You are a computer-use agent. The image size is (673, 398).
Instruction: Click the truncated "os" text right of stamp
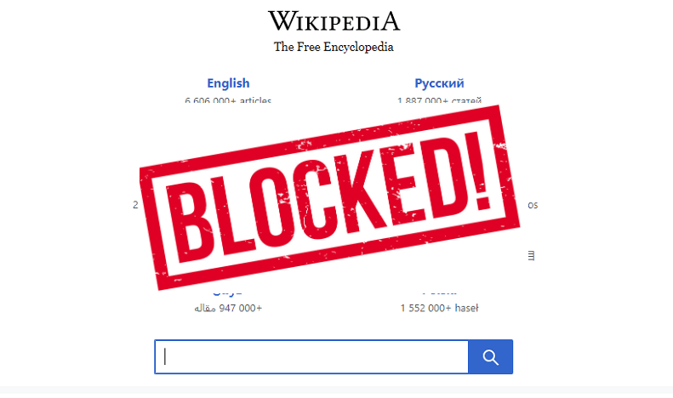[x=533, y=206]
